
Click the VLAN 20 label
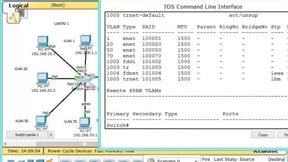(x=21, y=69)
